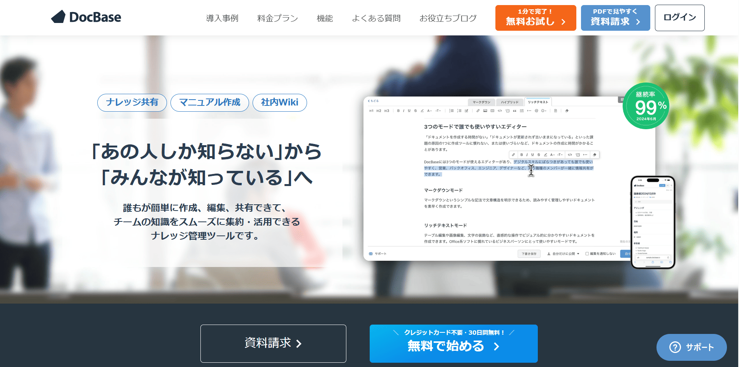Click the smartphone app preview image

tap(653, 222)
